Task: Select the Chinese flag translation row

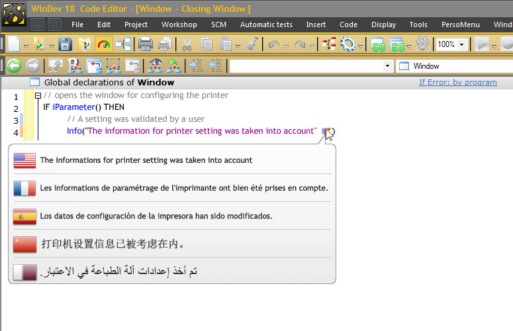Action: coord(172,244)
